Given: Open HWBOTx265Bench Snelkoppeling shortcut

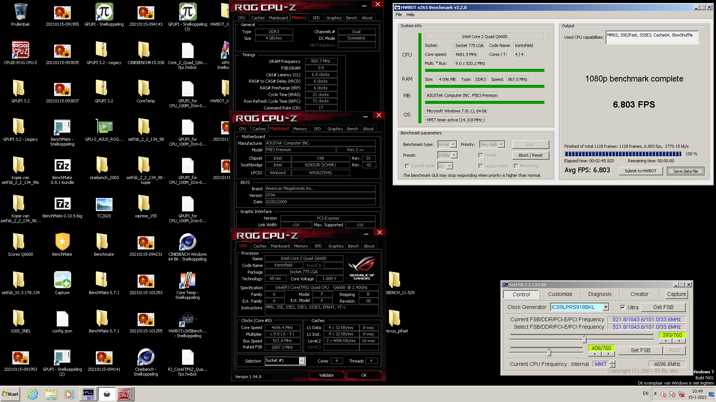Looking at the screenshot, I should point(188,324).
